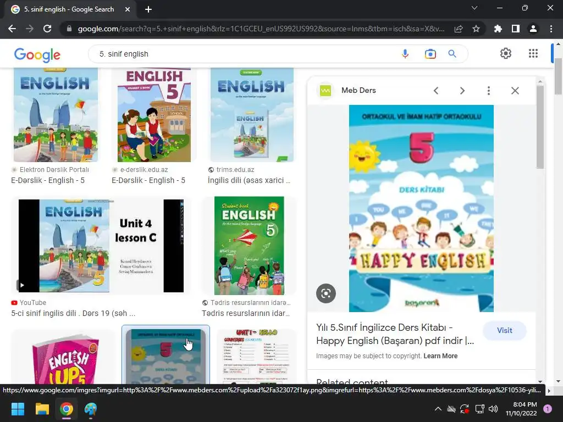Click the preview panel scrollbar
The width and height of the screenshot is (563, 422).
click(x=540, y=126)
